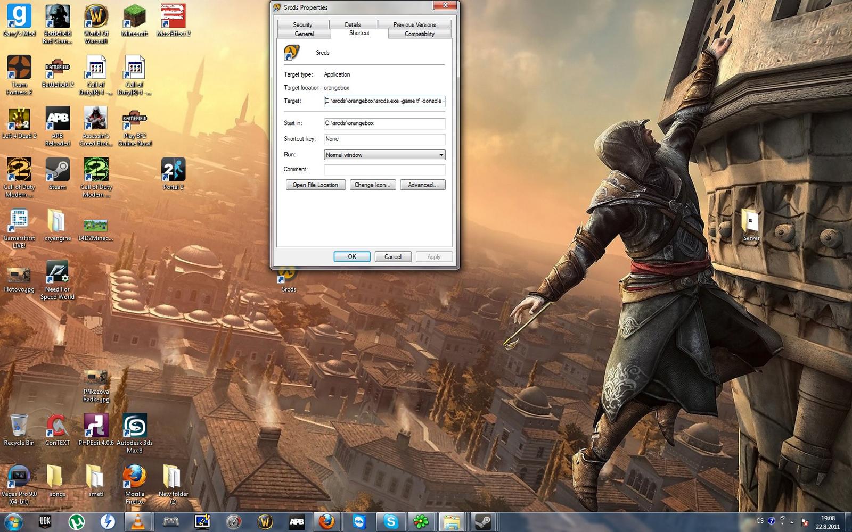Switch to the Security tab
The image size is (852, 532).
pyautogui.click(x=302, y=24)
